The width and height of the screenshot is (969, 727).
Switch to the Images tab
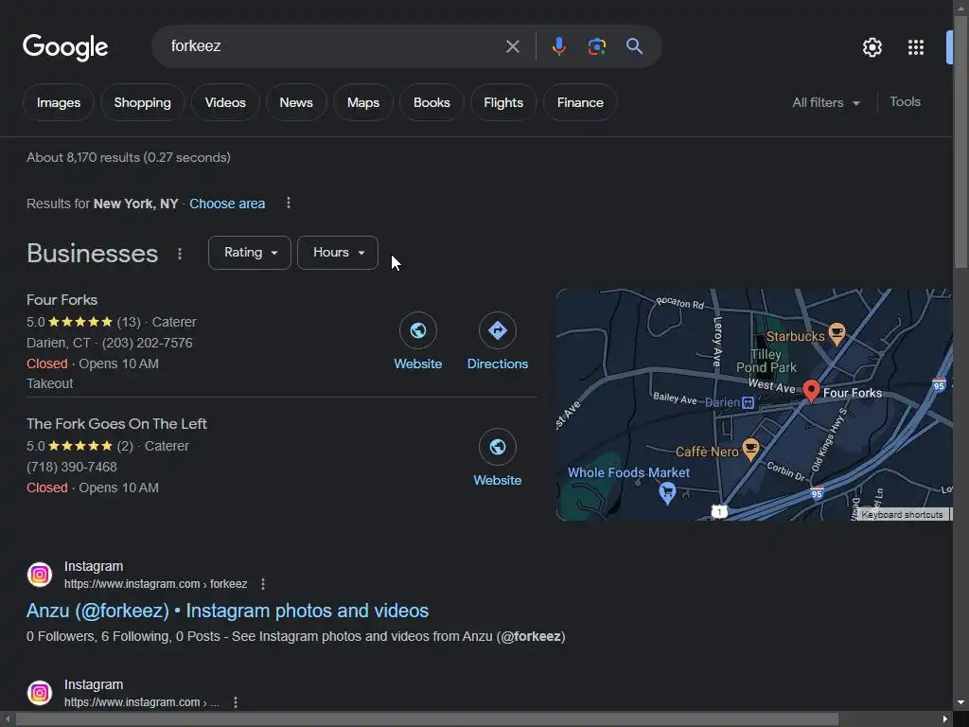[x=58, y=102]
